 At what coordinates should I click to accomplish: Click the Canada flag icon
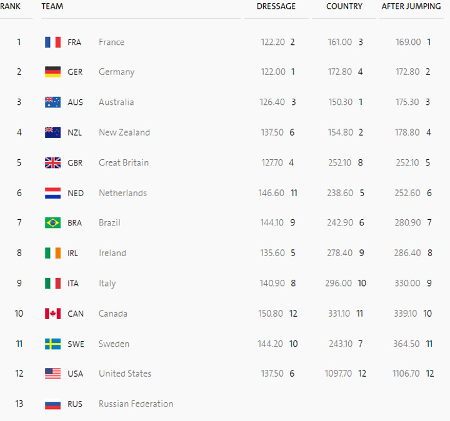52,314
